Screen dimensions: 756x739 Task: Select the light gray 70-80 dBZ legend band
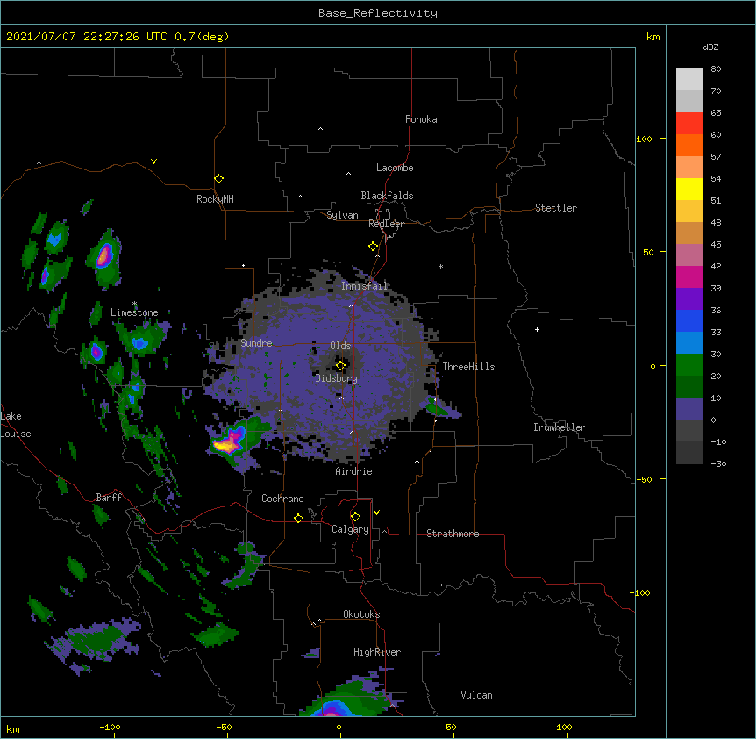pyautogui.click(x=689, y=80)
